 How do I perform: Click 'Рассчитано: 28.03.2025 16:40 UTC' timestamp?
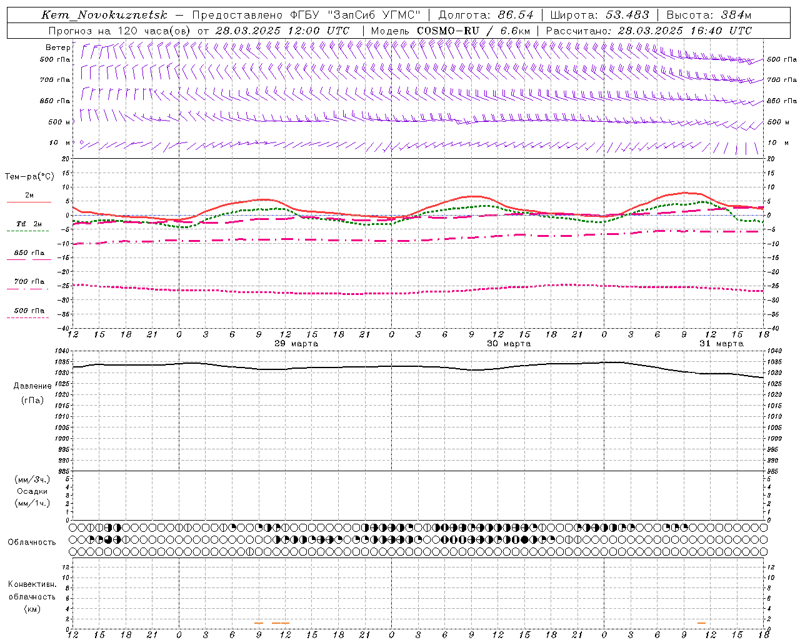point(649,31)
